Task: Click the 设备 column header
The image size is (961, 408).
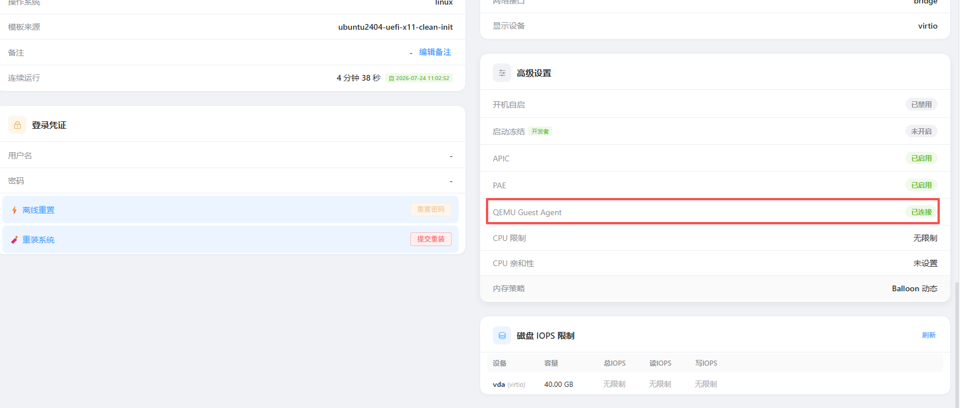Action: (x=500, y=363)
